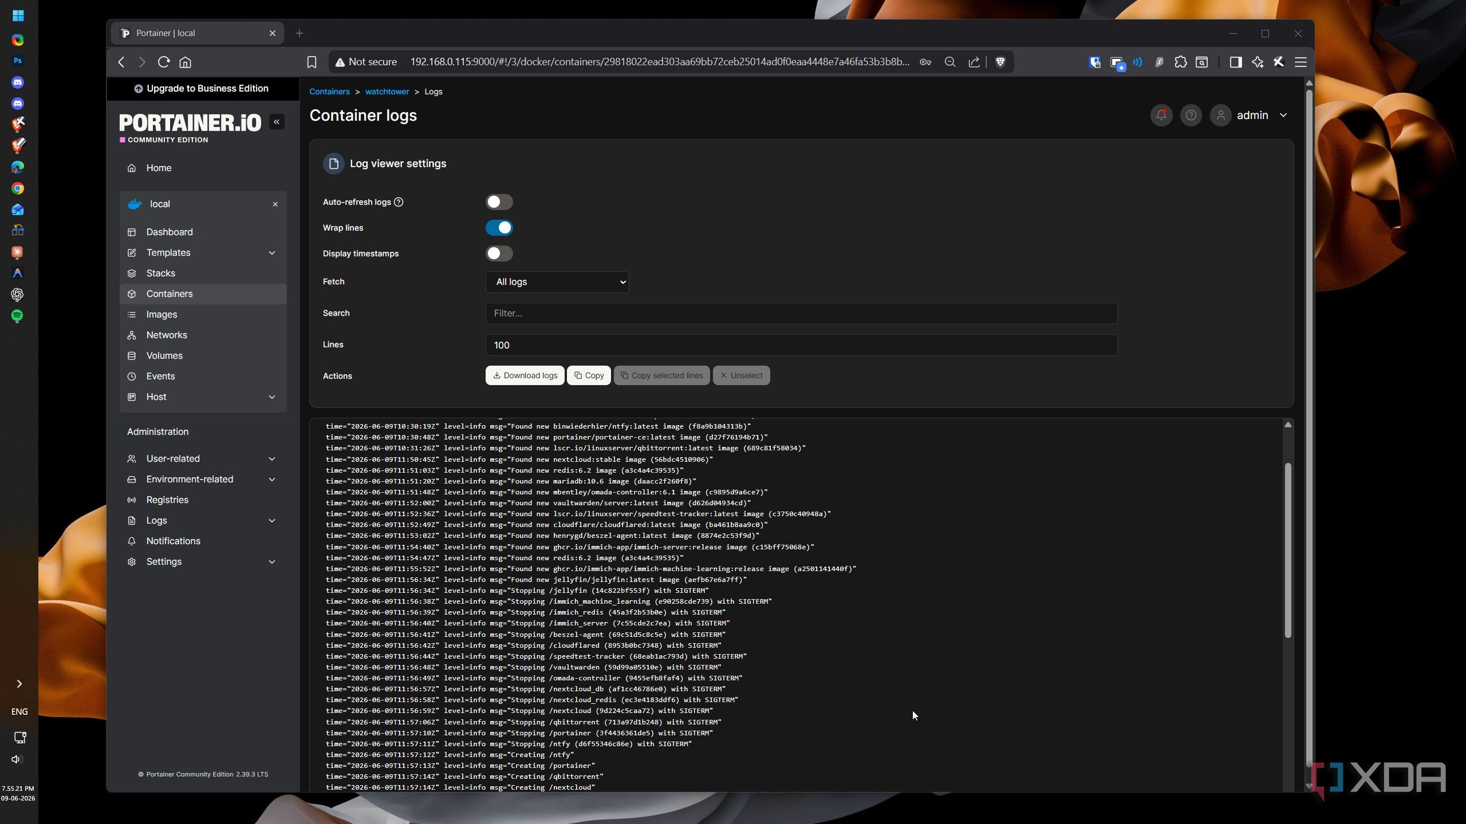Open browser extensions puzzle icon
Image resolution: width=1466 pixels, height=824 pixels.
(1180, 62)
